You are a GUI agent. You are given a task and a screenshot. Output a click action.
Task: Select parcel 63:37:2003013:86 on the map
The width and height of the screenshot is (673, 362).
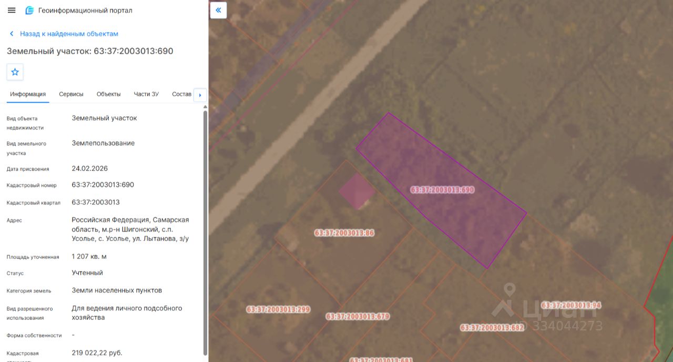[344, 233]
